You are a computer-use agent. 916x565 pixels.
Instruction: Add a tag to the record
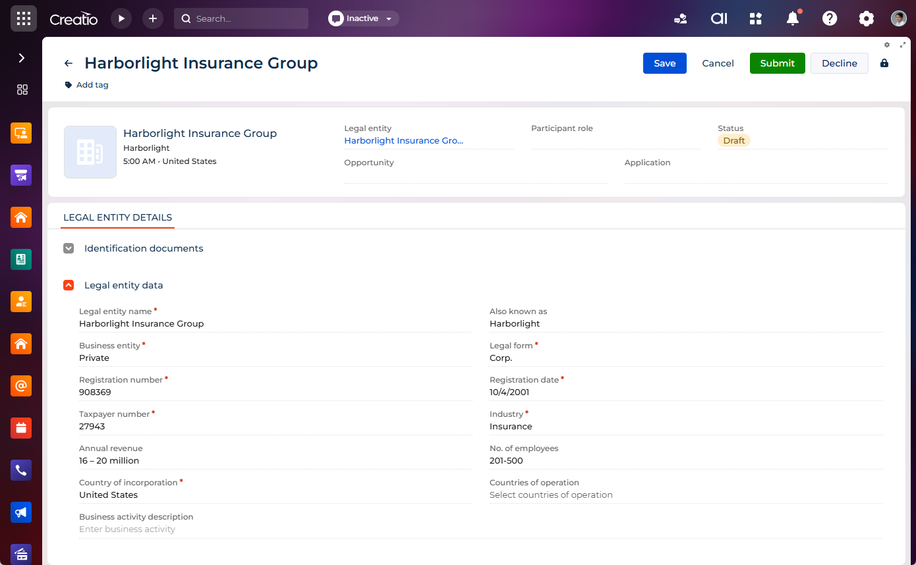pos(86,85)
